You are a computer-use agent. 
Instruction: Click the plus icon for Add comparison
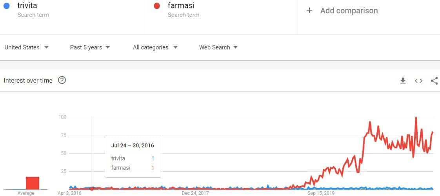click(309, 11)
